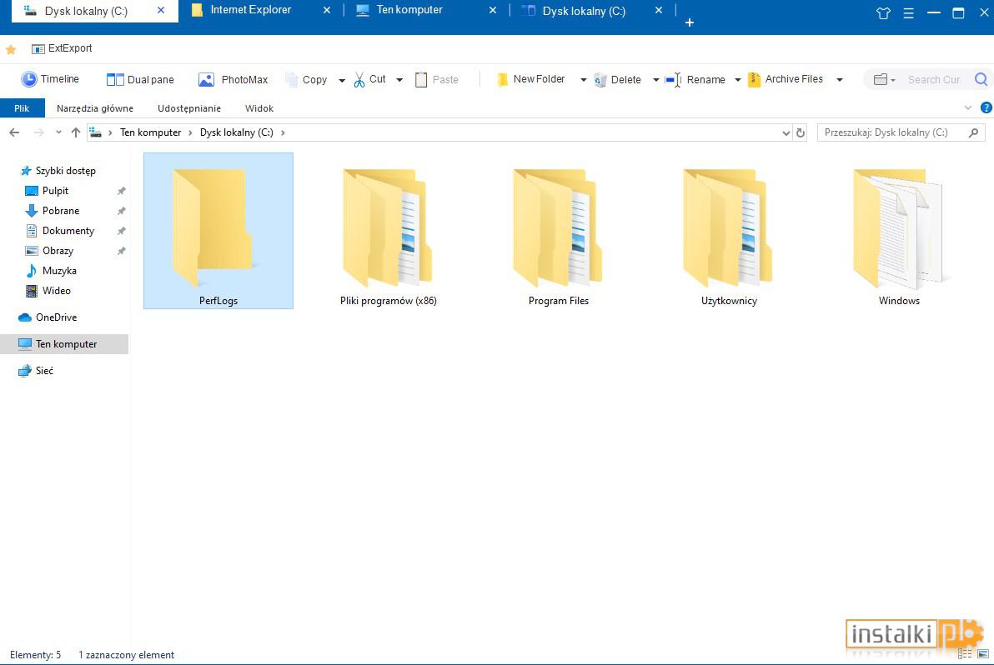
Task: Open address bar history dropdown
Action: [786, 132]
